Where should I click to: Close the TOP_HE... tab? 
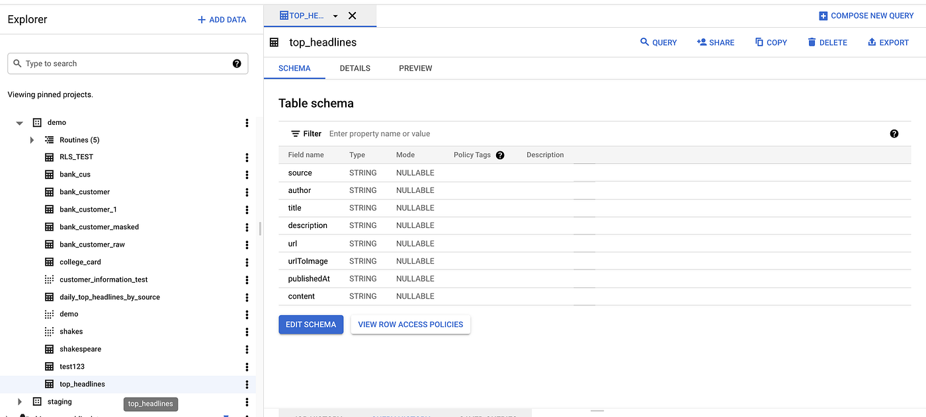click(352, 15)
